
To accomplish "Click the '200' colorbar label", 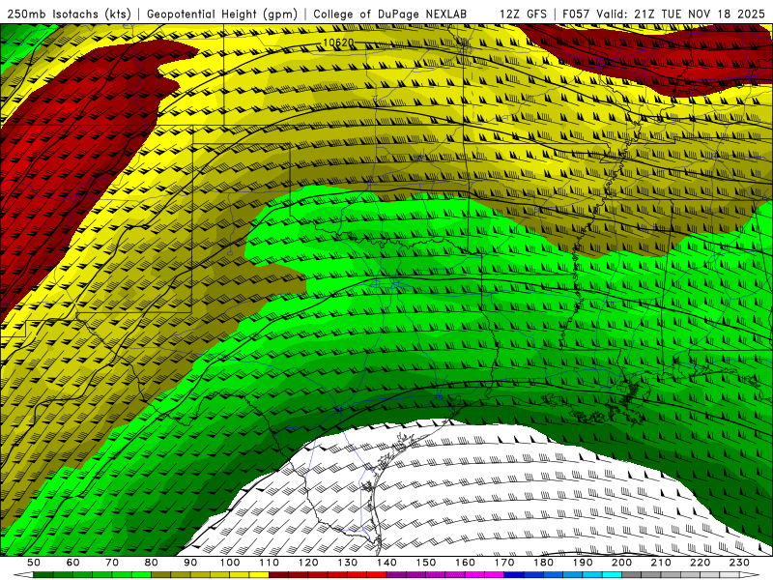I will click(x=621, y=563).
